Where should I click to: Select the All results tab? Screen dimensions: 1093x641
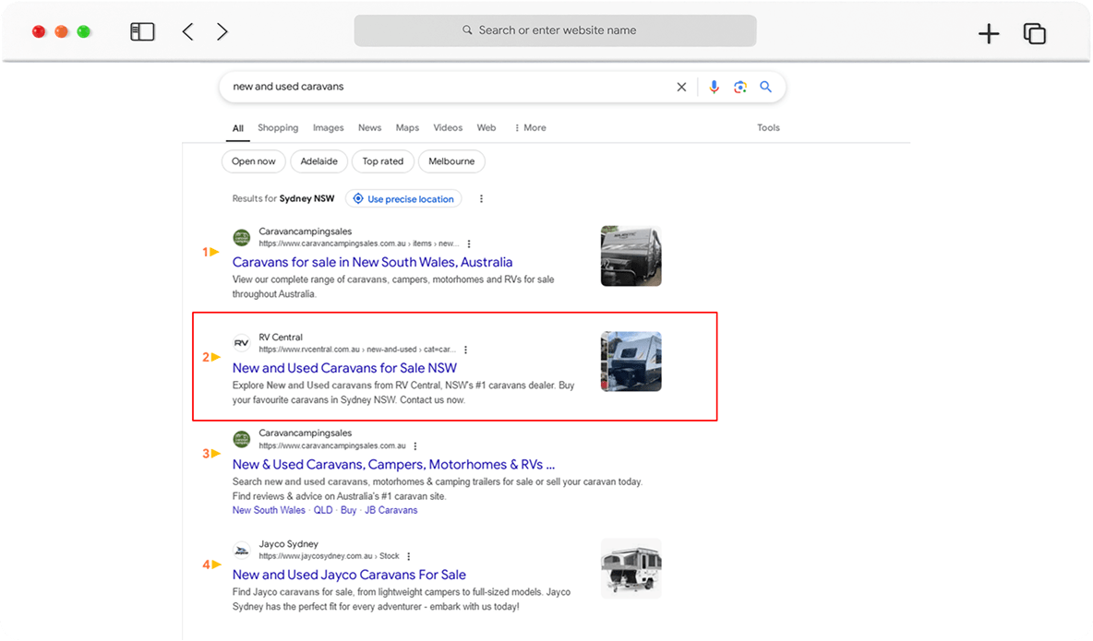pos(237,128)
